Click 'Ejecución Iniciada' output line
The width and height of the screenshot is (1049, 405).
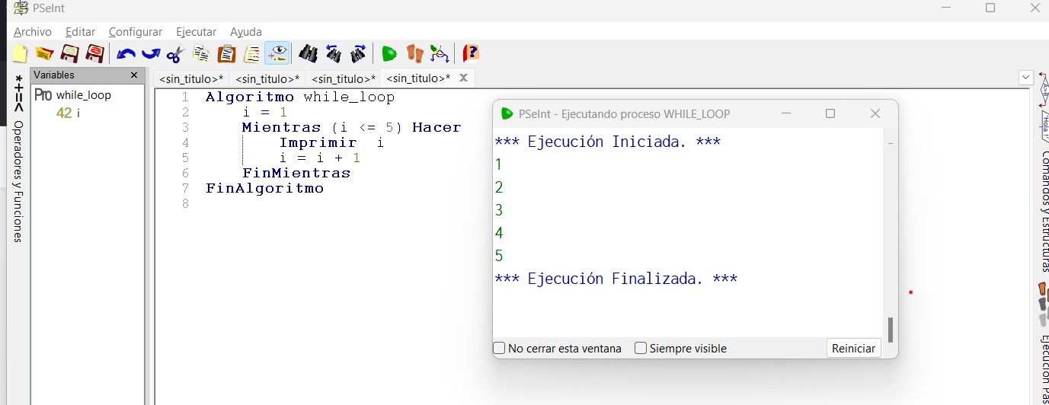point(608,142)
